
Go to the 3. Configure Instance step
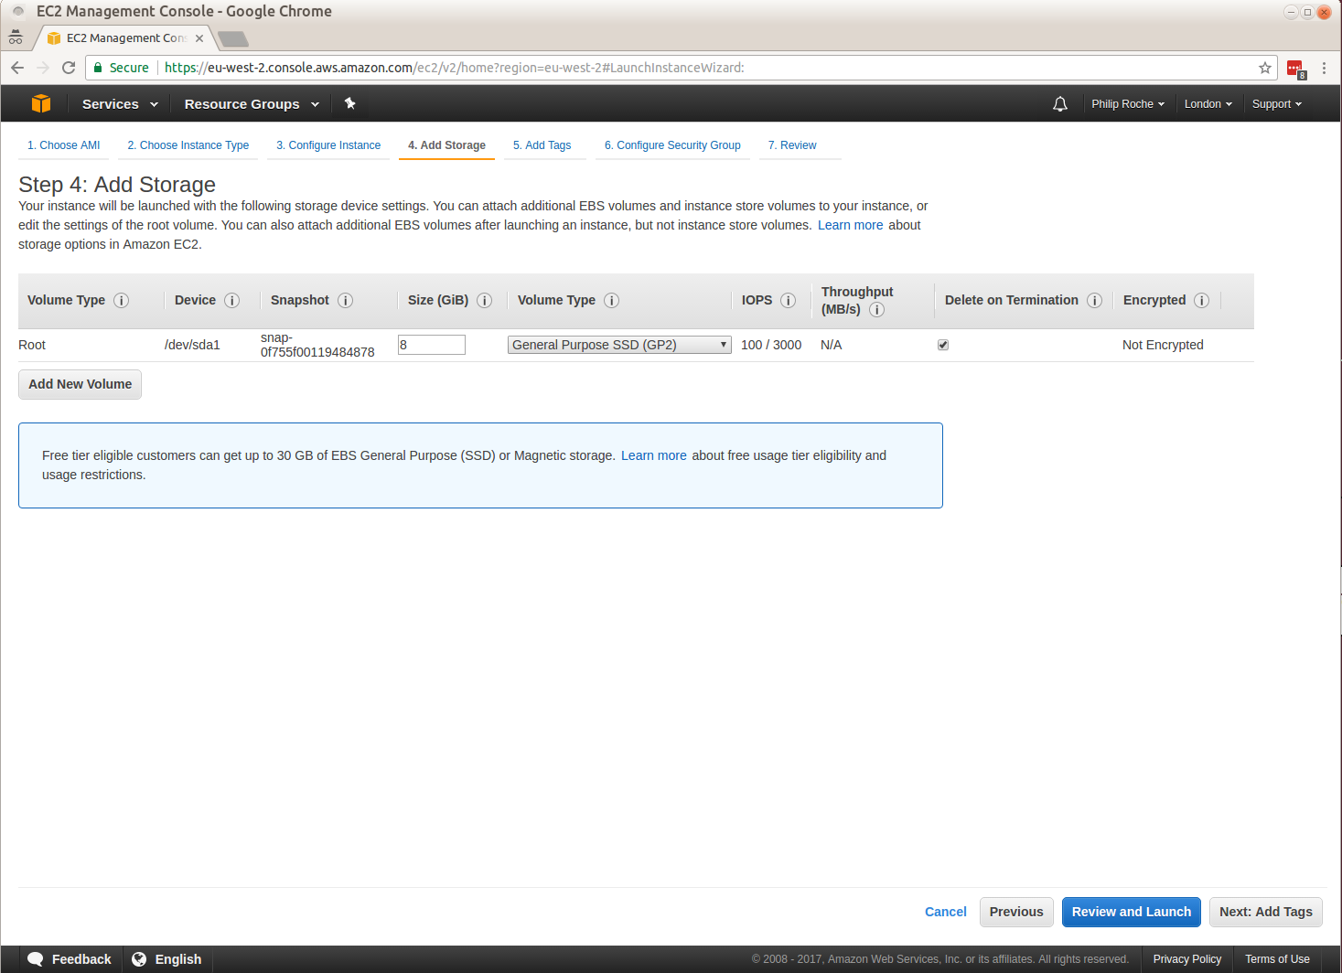(328, 145)
